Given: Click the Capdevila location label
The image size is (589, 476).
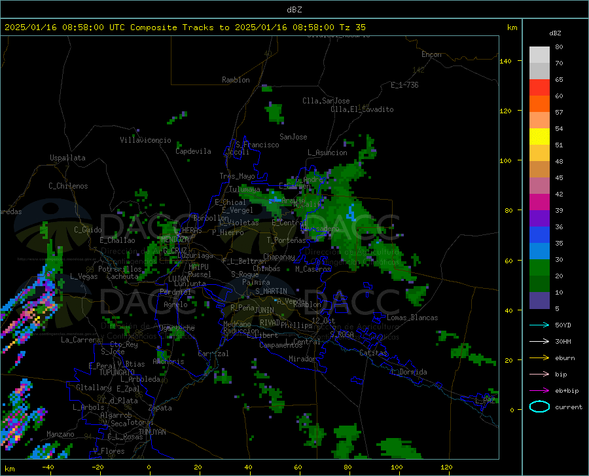Looking at the screenshot, I should click(x=193, y=151).
